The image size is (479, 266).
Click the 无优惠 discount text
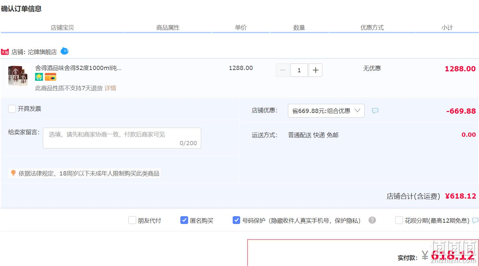(372, 68)
